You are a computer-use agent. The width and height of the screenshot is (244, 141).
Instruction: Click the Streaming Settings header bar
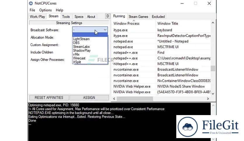tap(69, 23)
